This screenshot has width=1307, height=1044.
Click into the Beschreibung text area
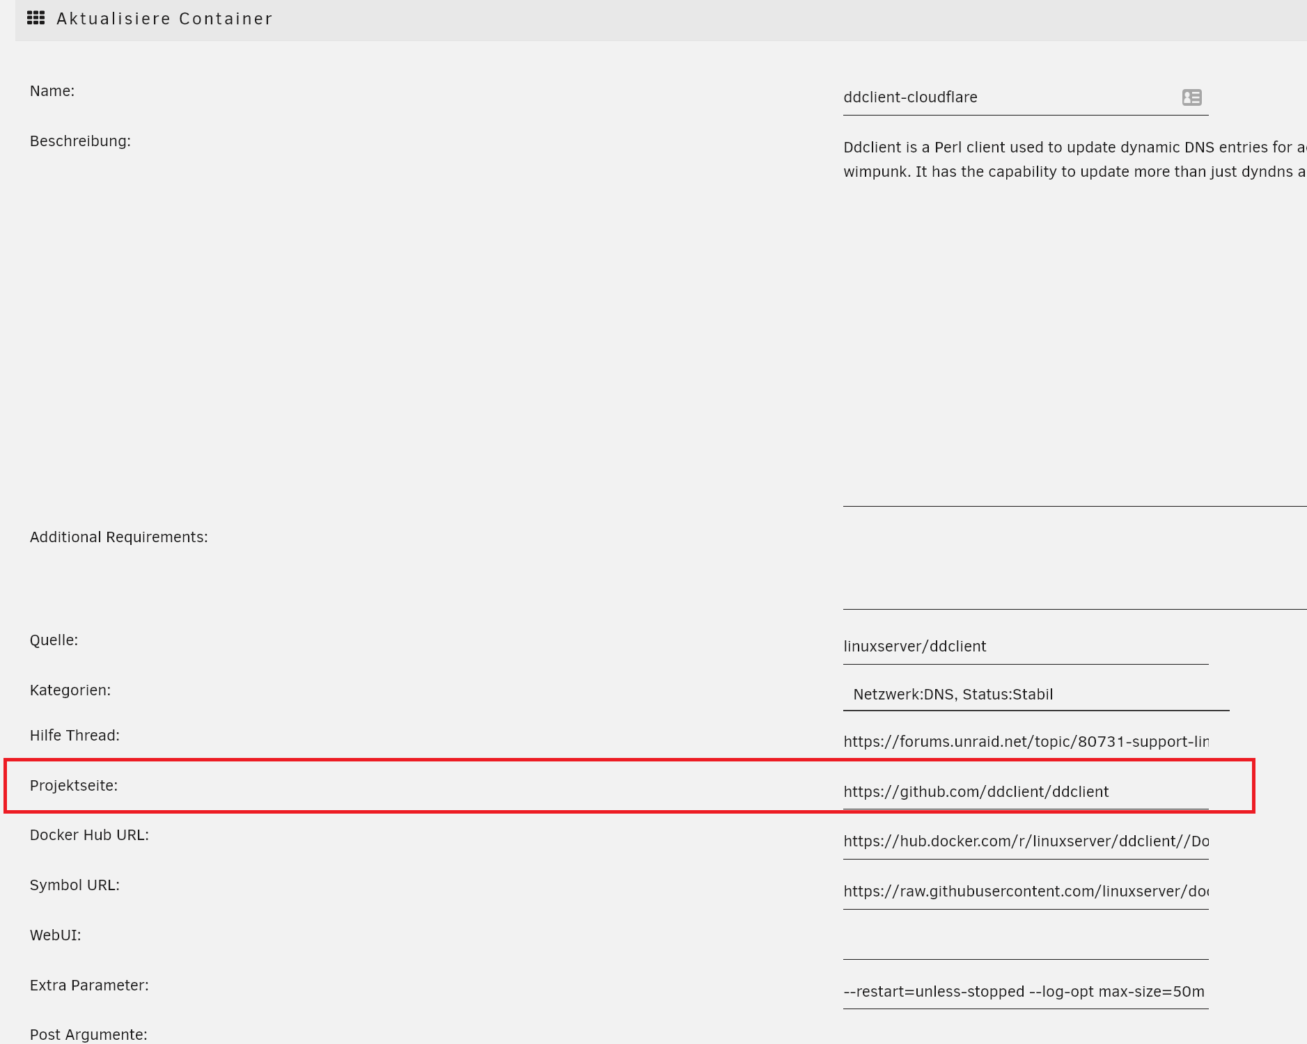pyautogui.click(x=1074, y=318)
